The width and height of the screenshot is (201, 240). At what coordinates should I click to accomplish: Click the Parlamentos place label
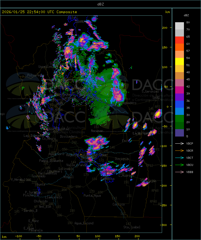47,173
